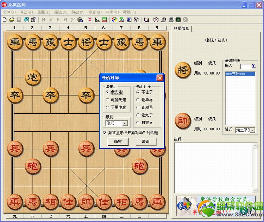Screen dimensions: 264x222
Task: Click the paste clipboard toolbar icon
Action: [x=80, y=20]
